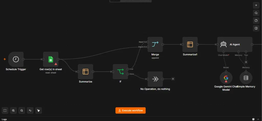Add a node after No Operation via the plus

[x=173, y=79]
